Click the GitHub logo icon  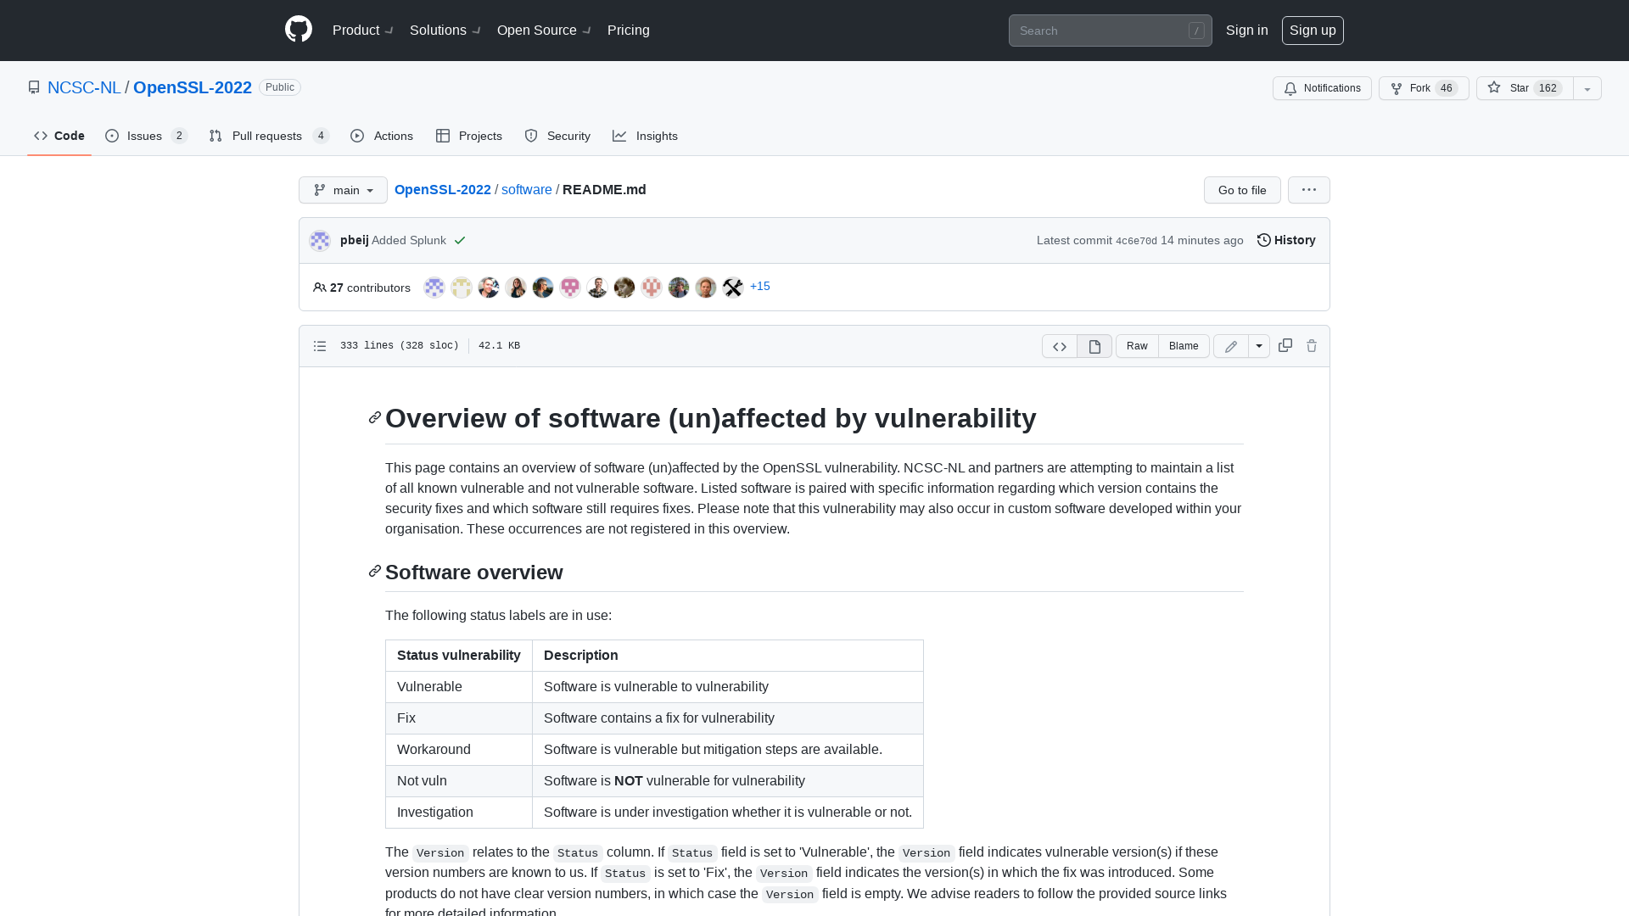pos(298,29)
